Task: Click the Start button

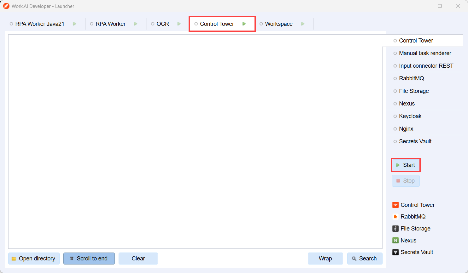Action: pyautogui.click(x=406, y=165)
